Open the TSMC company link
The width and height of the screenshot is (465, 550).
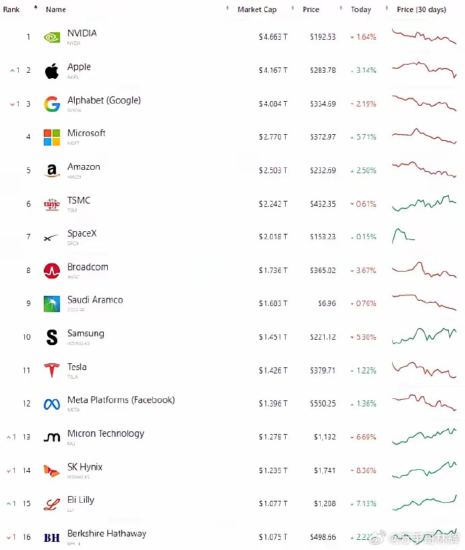[x=79, y=200]
